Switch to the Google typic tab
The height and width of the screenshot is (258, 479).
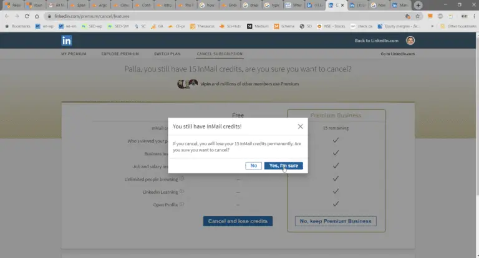coord(272,5)
